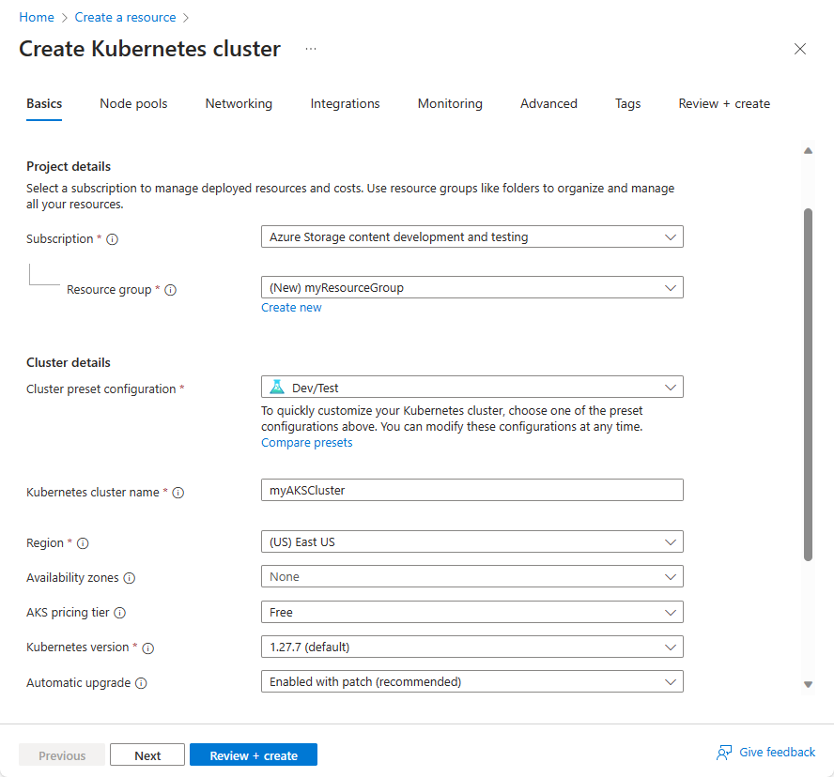Open the Compare presets link

click(x=306, y=443)
